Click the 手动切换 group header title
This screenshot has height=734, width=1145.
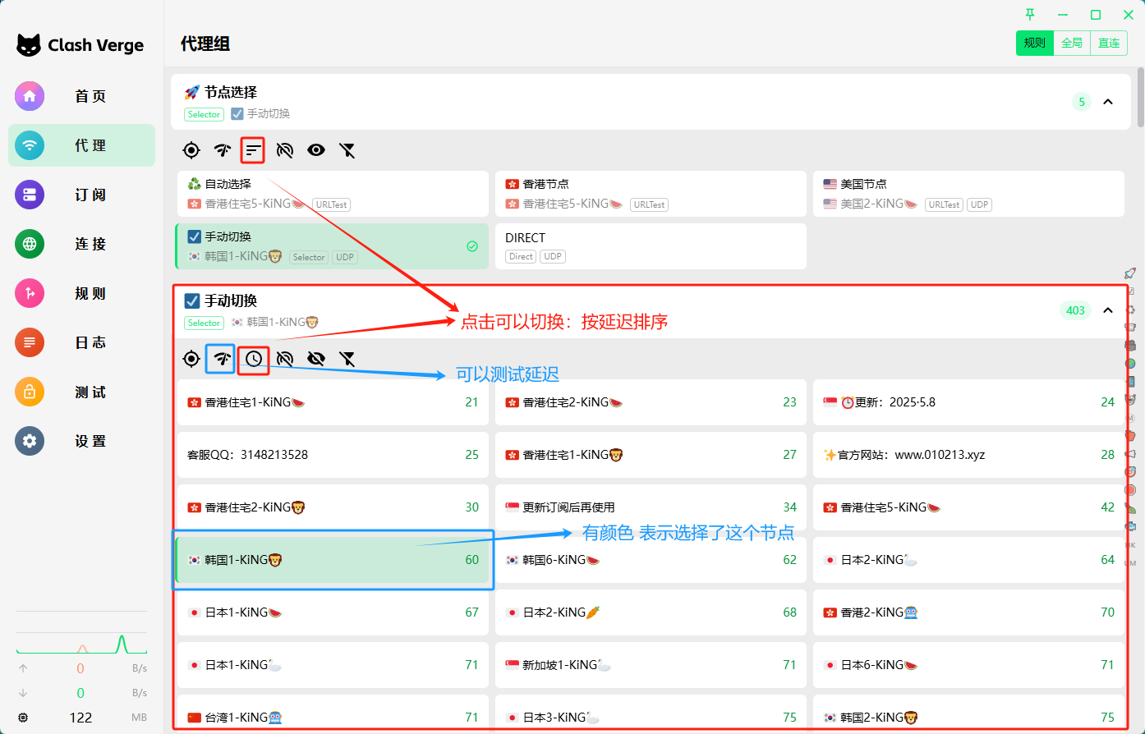point(231,300)
